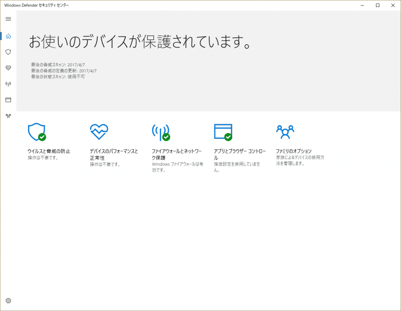The width and height of the screenshot is (401, 311).
Task: Click the large family people icon
Action: (x=285, y=132)
